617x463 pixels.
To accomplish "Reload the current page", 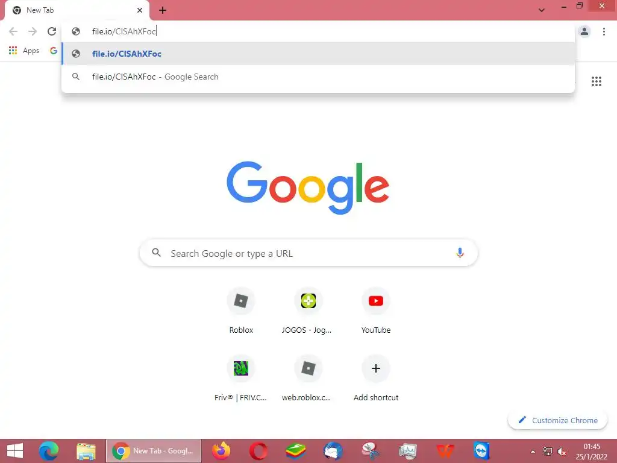I will click(x=52, y=31).
